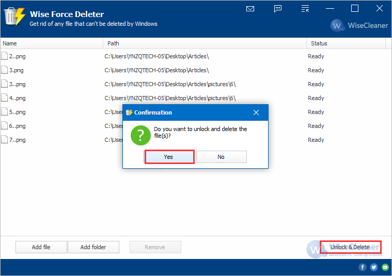Click the Add folder button
The width and height of the screenshot is (392, 276).
click(93, 247)
